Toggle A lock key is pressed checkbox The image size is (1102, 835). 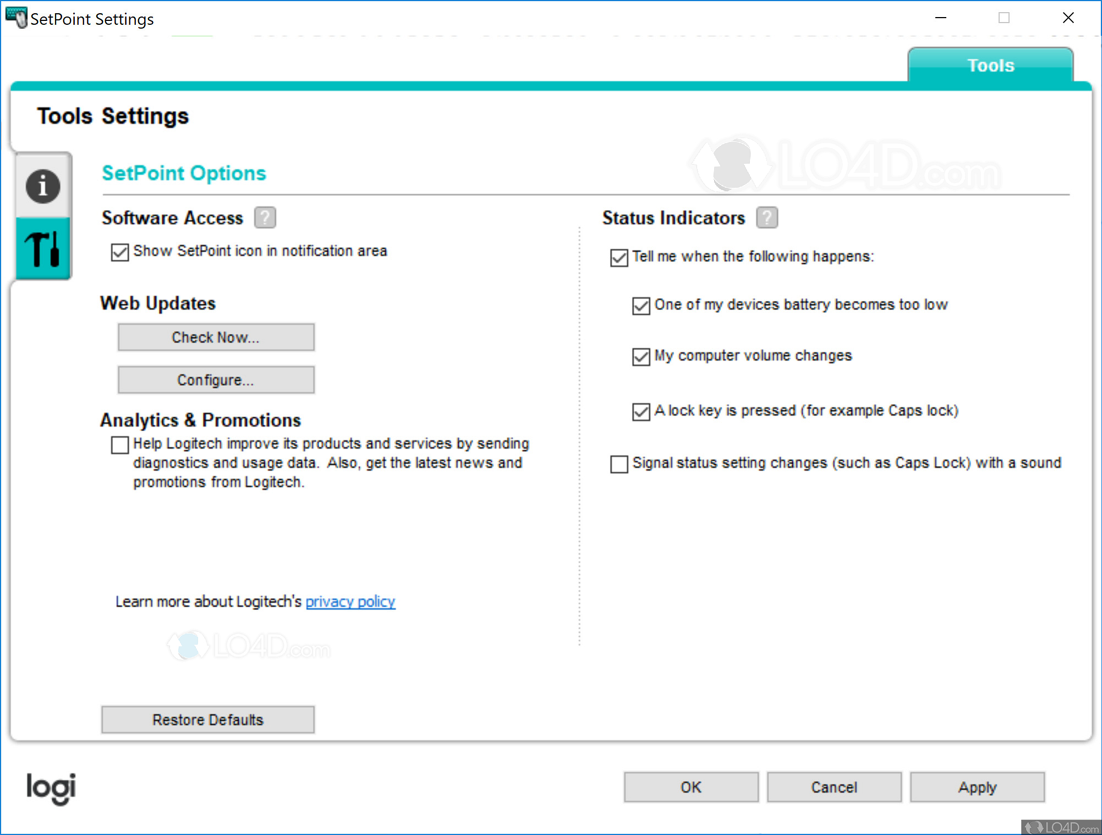pos(642,412)
